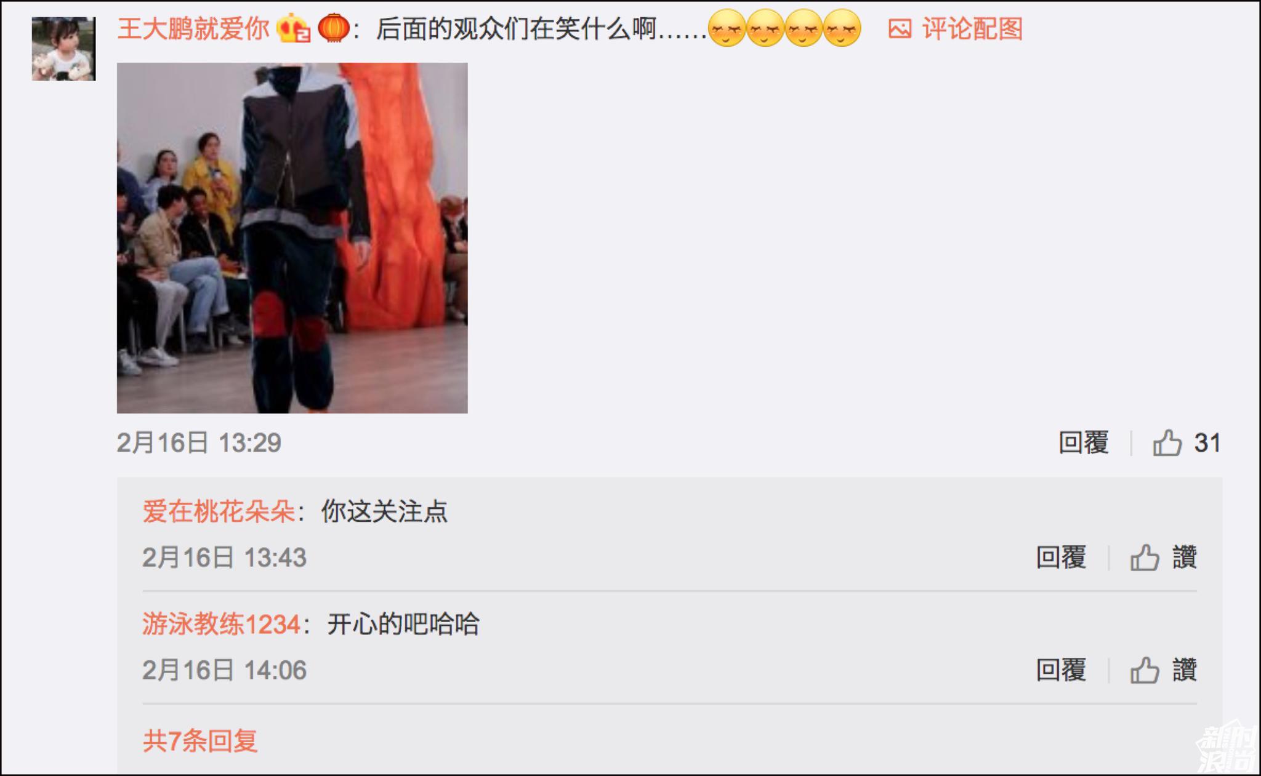The image size is (1261, 776).
Task: Click the first sleepy emoji in comment
Action: coord(727,29)
